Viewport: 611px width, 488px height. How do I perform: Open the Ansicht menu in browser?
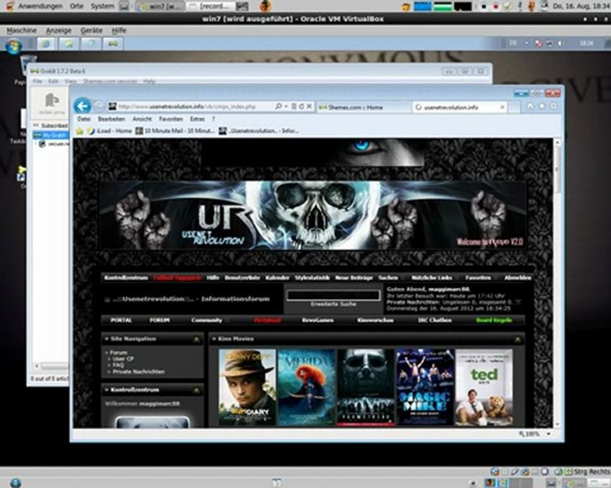pos(142,119)
